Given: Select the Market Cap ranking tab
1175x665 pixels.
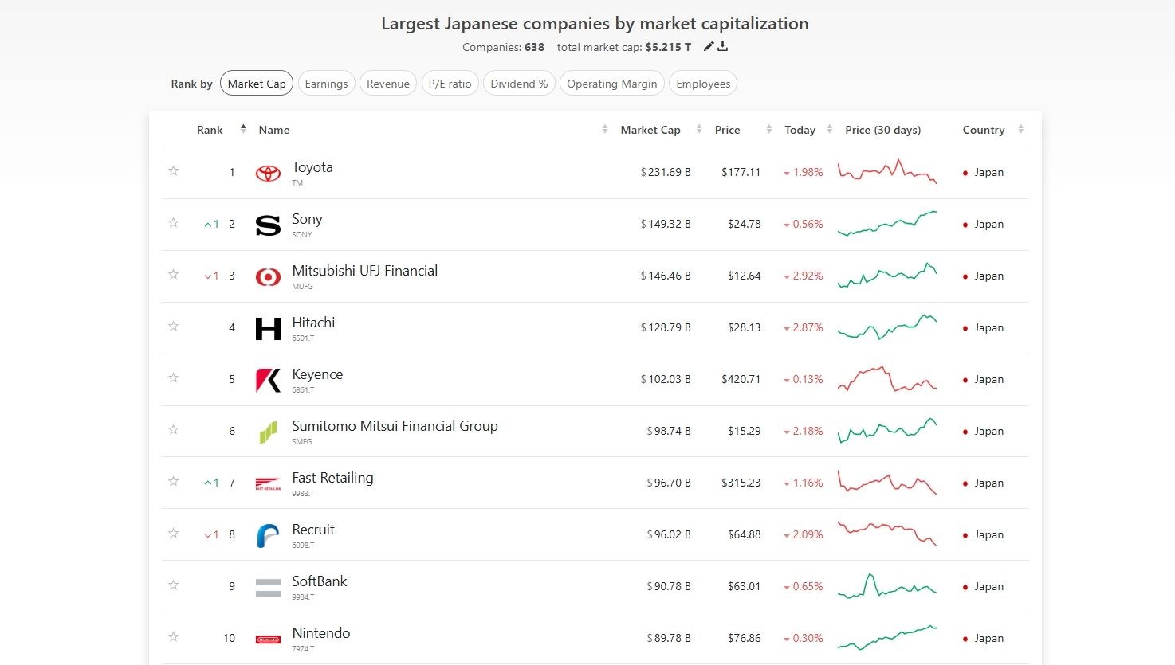Looking at the screenshot, I should coord(257,84).
